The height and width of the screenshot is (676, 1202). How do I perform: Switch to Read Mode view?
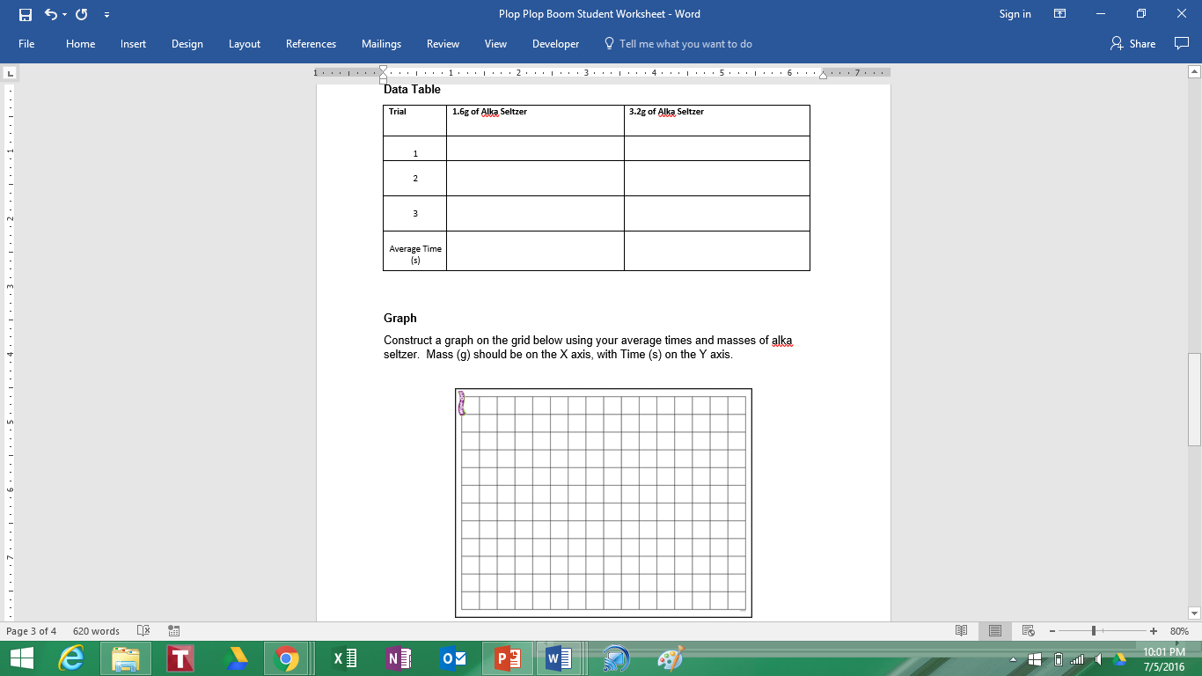(962, 631)
